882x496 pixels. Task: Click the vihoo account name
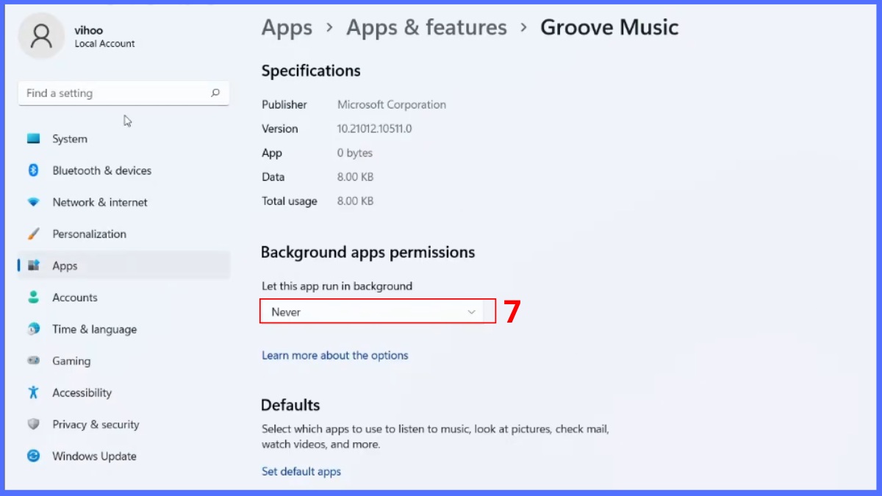point(89,30)
